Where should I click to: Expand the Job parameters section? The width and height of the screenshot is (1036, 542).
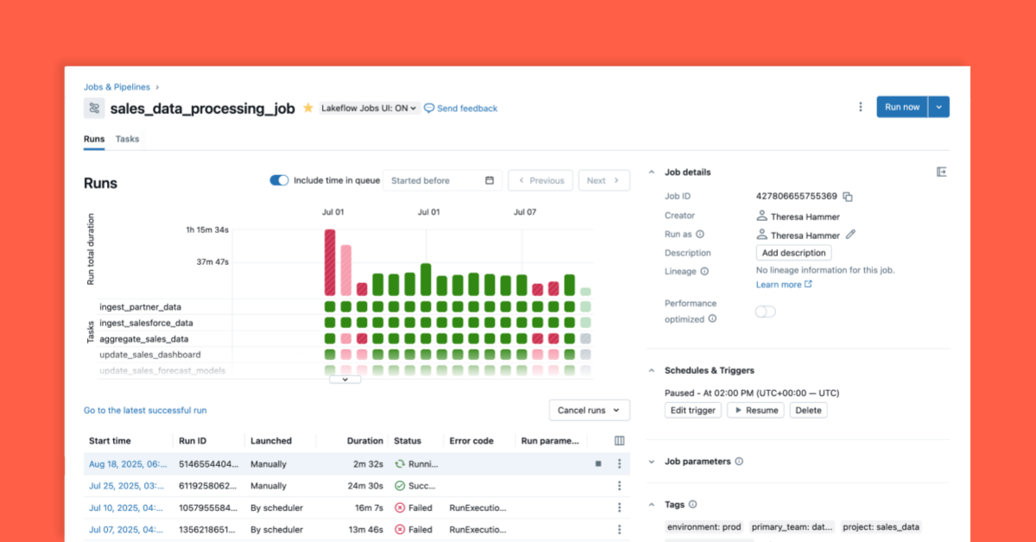tap(652, 462)
